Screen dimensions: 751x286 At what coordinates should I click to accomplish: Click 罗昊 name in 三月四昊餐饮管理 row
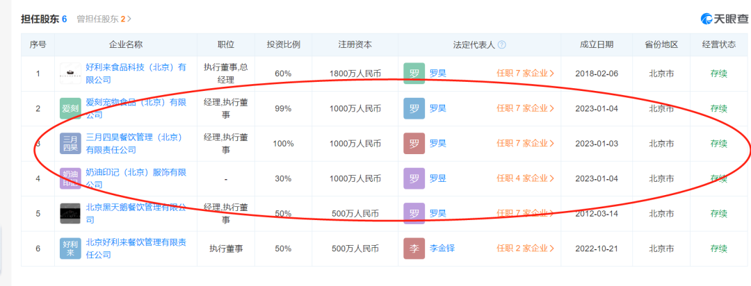[438, 144]
